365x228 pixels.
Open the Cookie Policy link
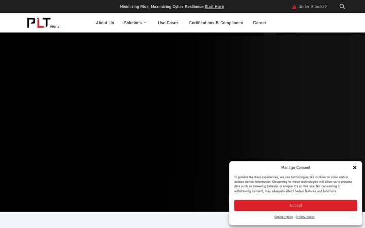283,217
